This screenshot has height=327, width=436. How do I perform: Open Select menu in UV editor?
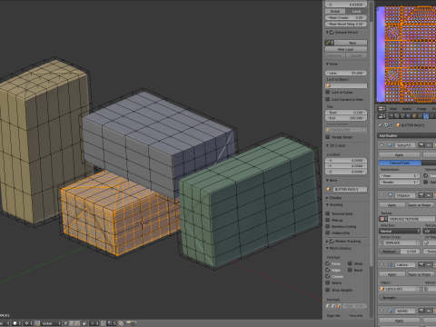(407, 109)
